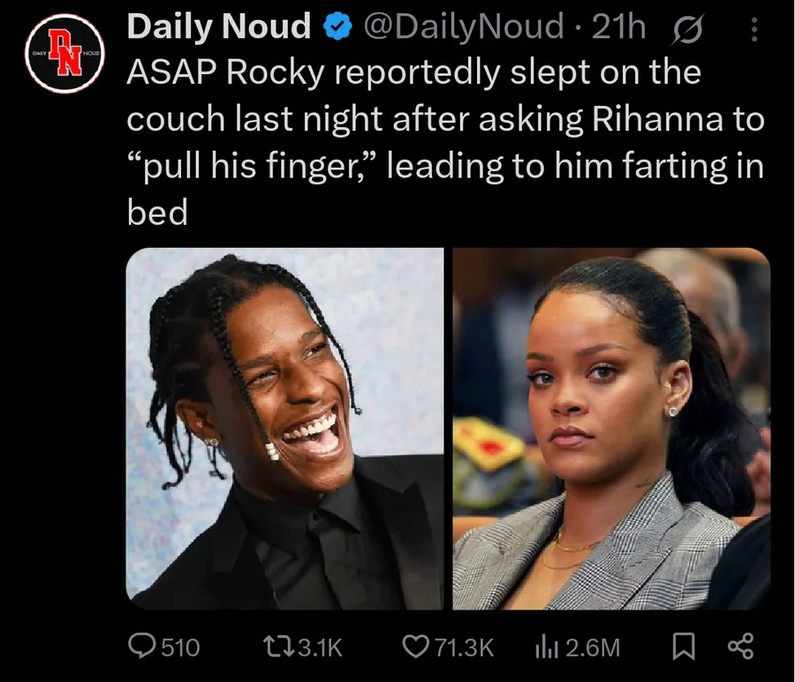Click the share icon
795x682 pixels.
(x=741, y=646)
